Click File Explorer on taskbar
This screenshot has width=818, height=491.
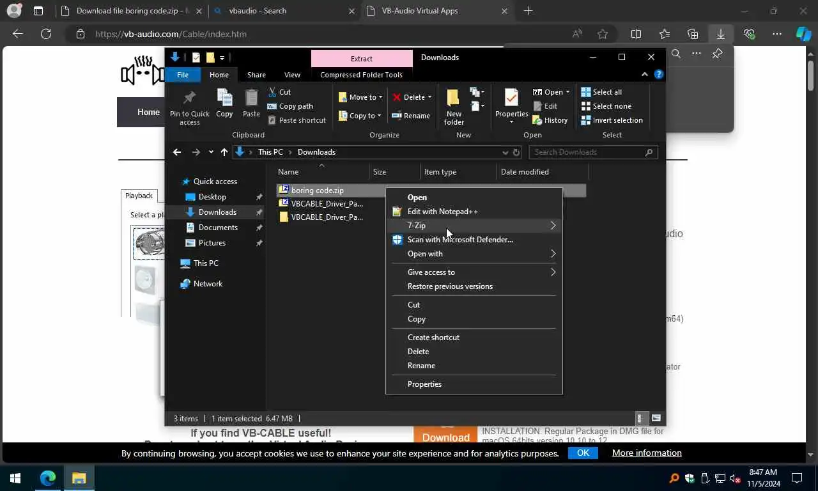coord(79,478)
